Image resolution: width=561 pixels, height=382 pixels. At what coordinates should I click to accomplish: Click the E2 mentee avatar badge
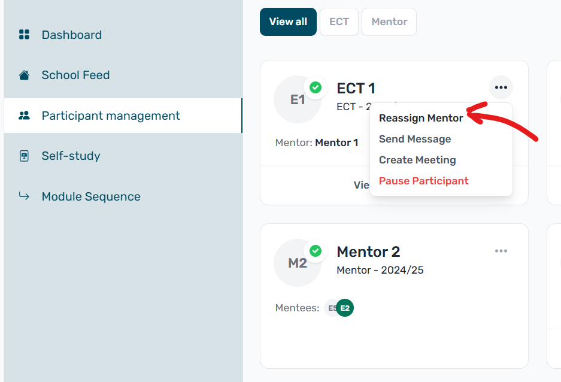345,308
